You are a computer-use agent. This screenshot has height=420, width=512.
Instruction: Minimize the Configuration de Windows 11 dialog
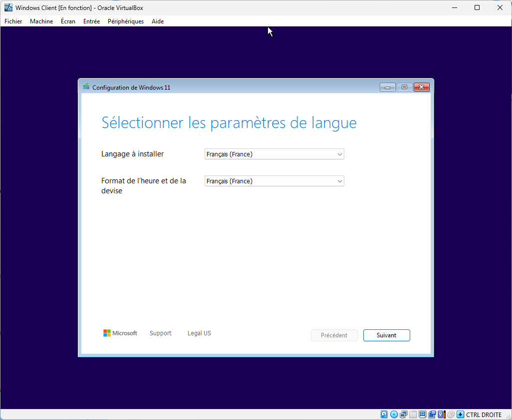pos(388,87)
